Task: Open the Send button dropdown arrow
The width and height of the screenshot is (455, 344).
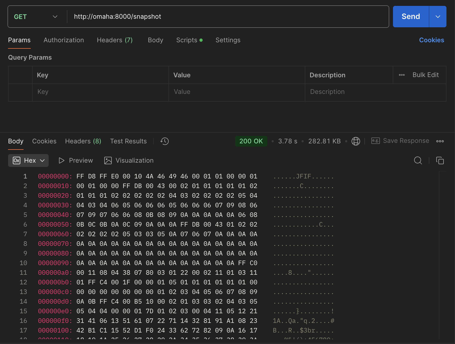Action: pyautogui.click(x=438, y=17)
